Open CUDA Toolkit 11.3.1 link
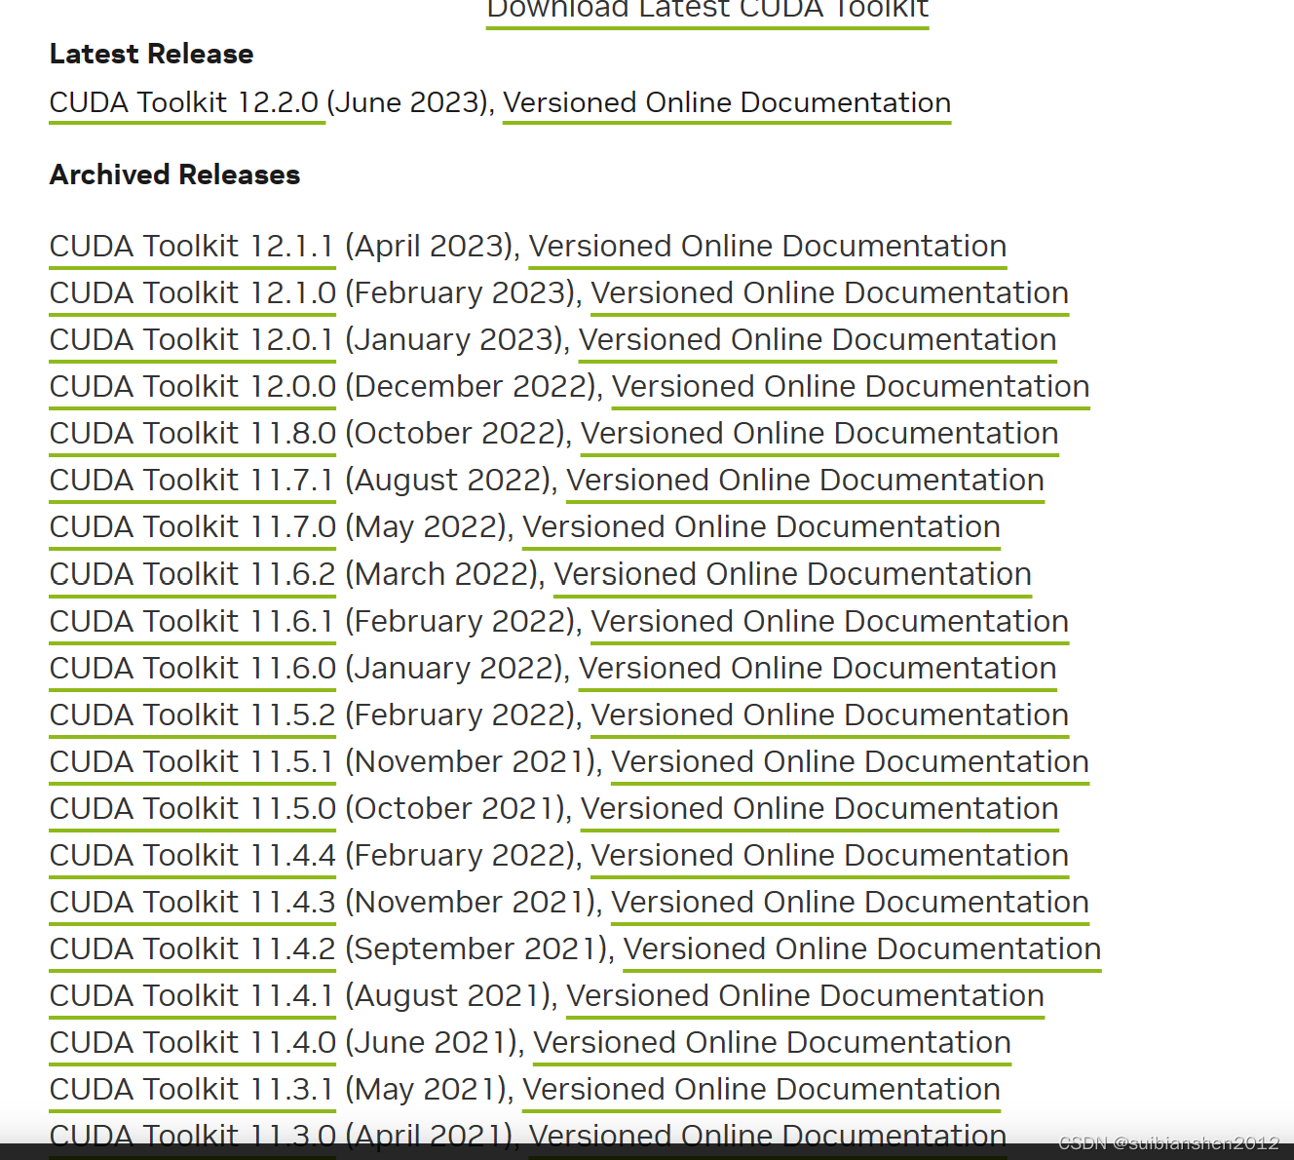This screenshot has width=1294, height=1160. click(x=192, y=1089)
